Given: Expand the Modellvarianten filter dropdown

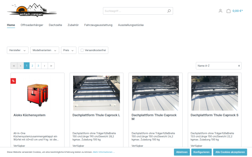Looking at the screenshot, I should [45, 50].
